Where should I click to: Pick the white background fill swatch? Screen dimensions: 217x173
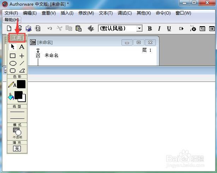[24, 99]
